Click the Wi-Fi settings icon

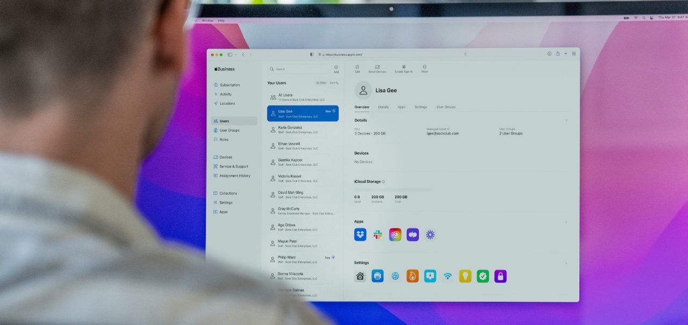(x=448, y=277)
